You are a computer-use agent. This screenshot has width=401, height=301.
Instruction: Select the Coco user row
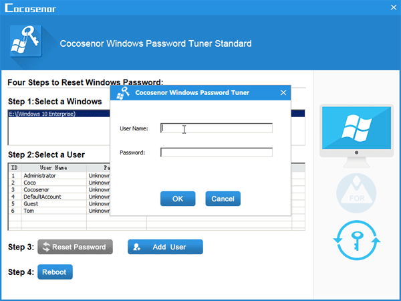[x=59, y=183]
